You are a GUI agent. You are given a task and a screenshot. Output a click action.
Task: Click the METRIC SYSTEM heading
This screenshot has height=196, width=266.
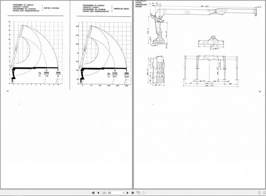click(x=51, y=8)
